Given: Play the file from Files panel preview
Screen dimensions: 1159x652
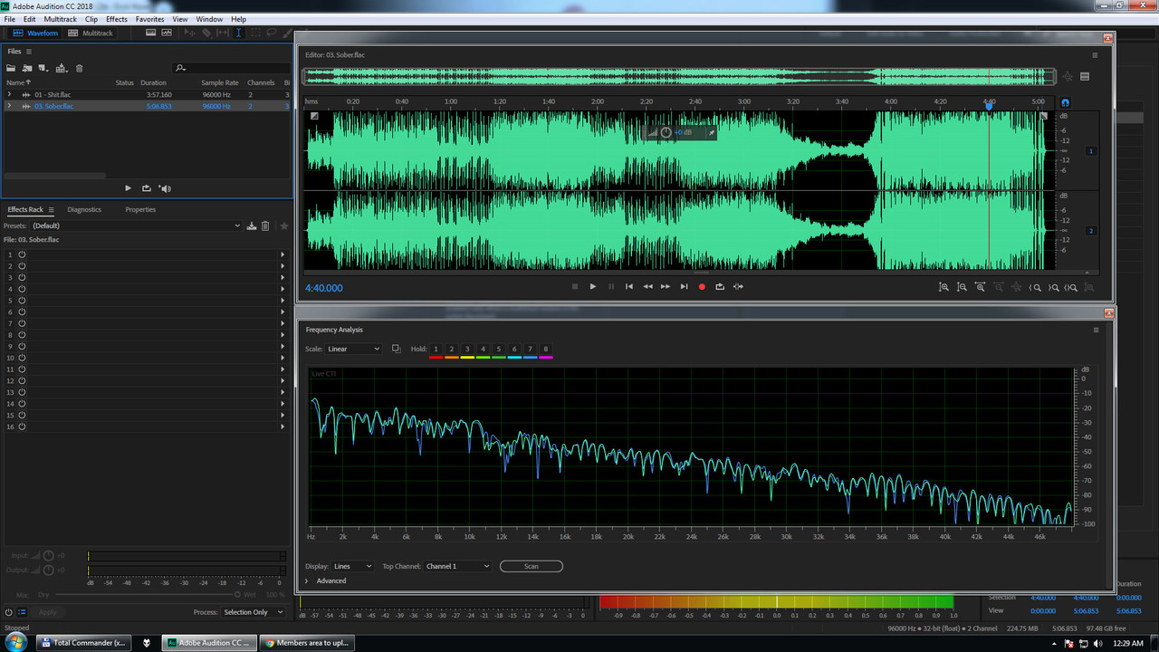Looking at the screenshot, I should tap(128, 188).
